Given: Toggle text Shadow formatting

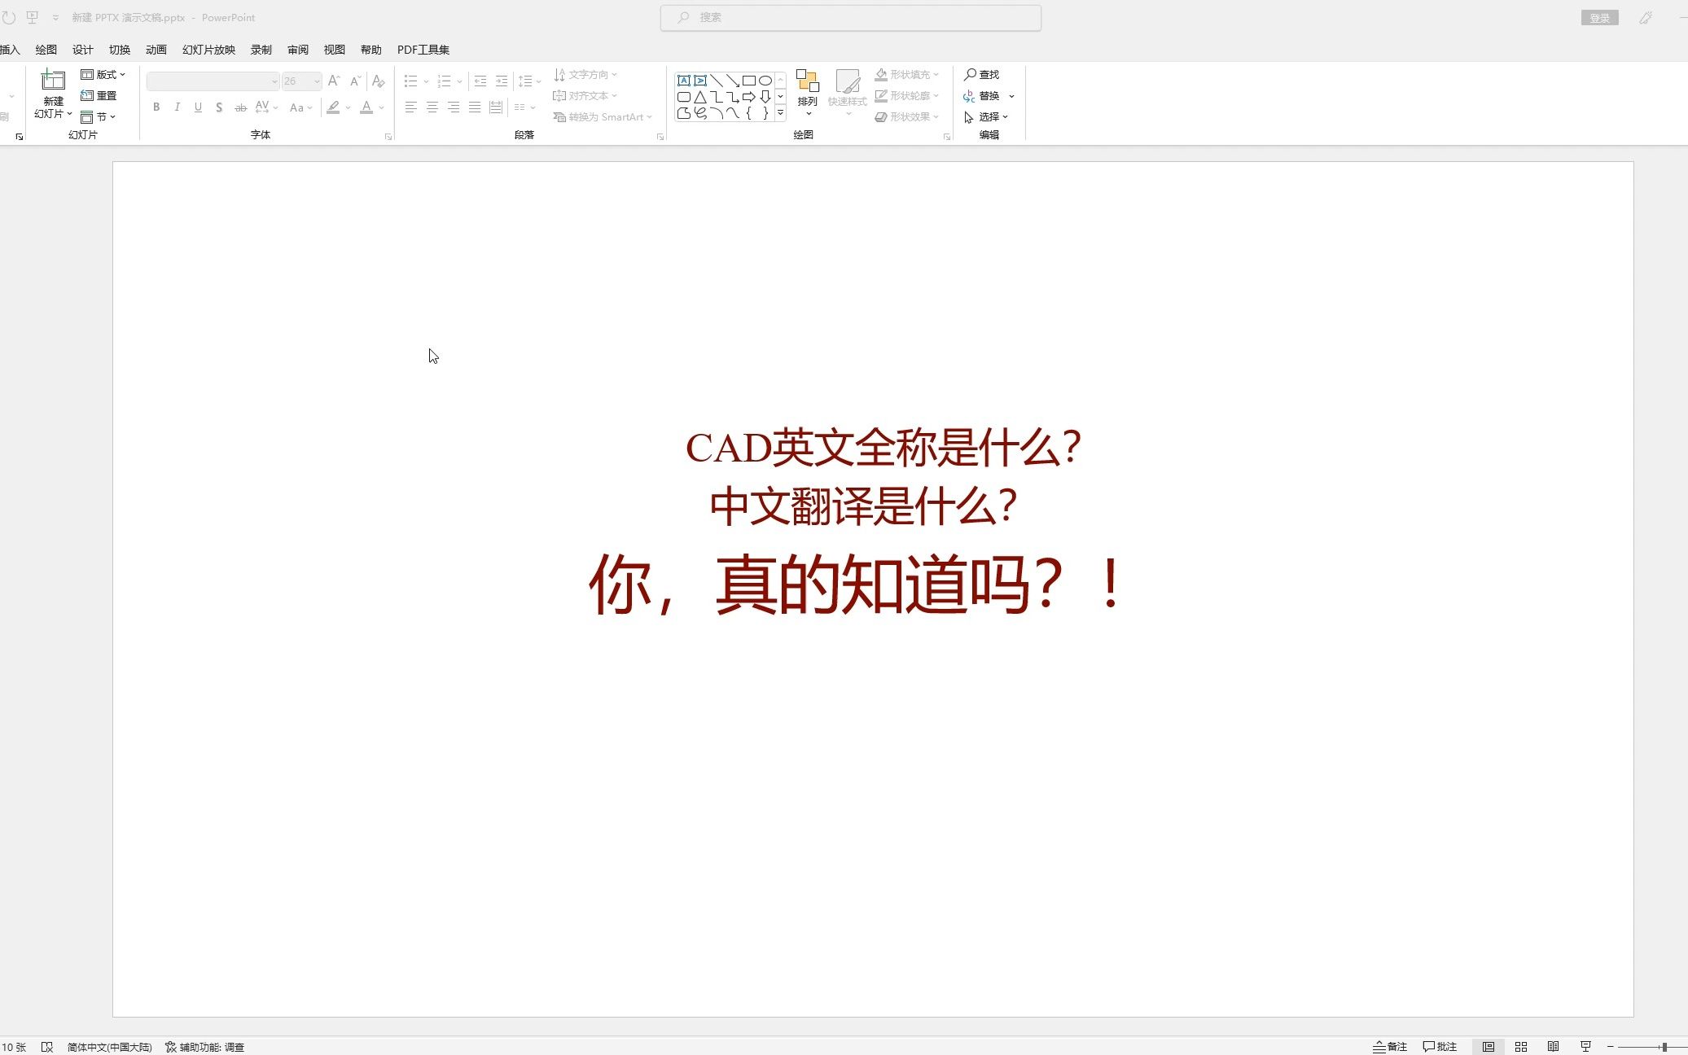Looking at the screenshot, I should click(x=219, y=107).
